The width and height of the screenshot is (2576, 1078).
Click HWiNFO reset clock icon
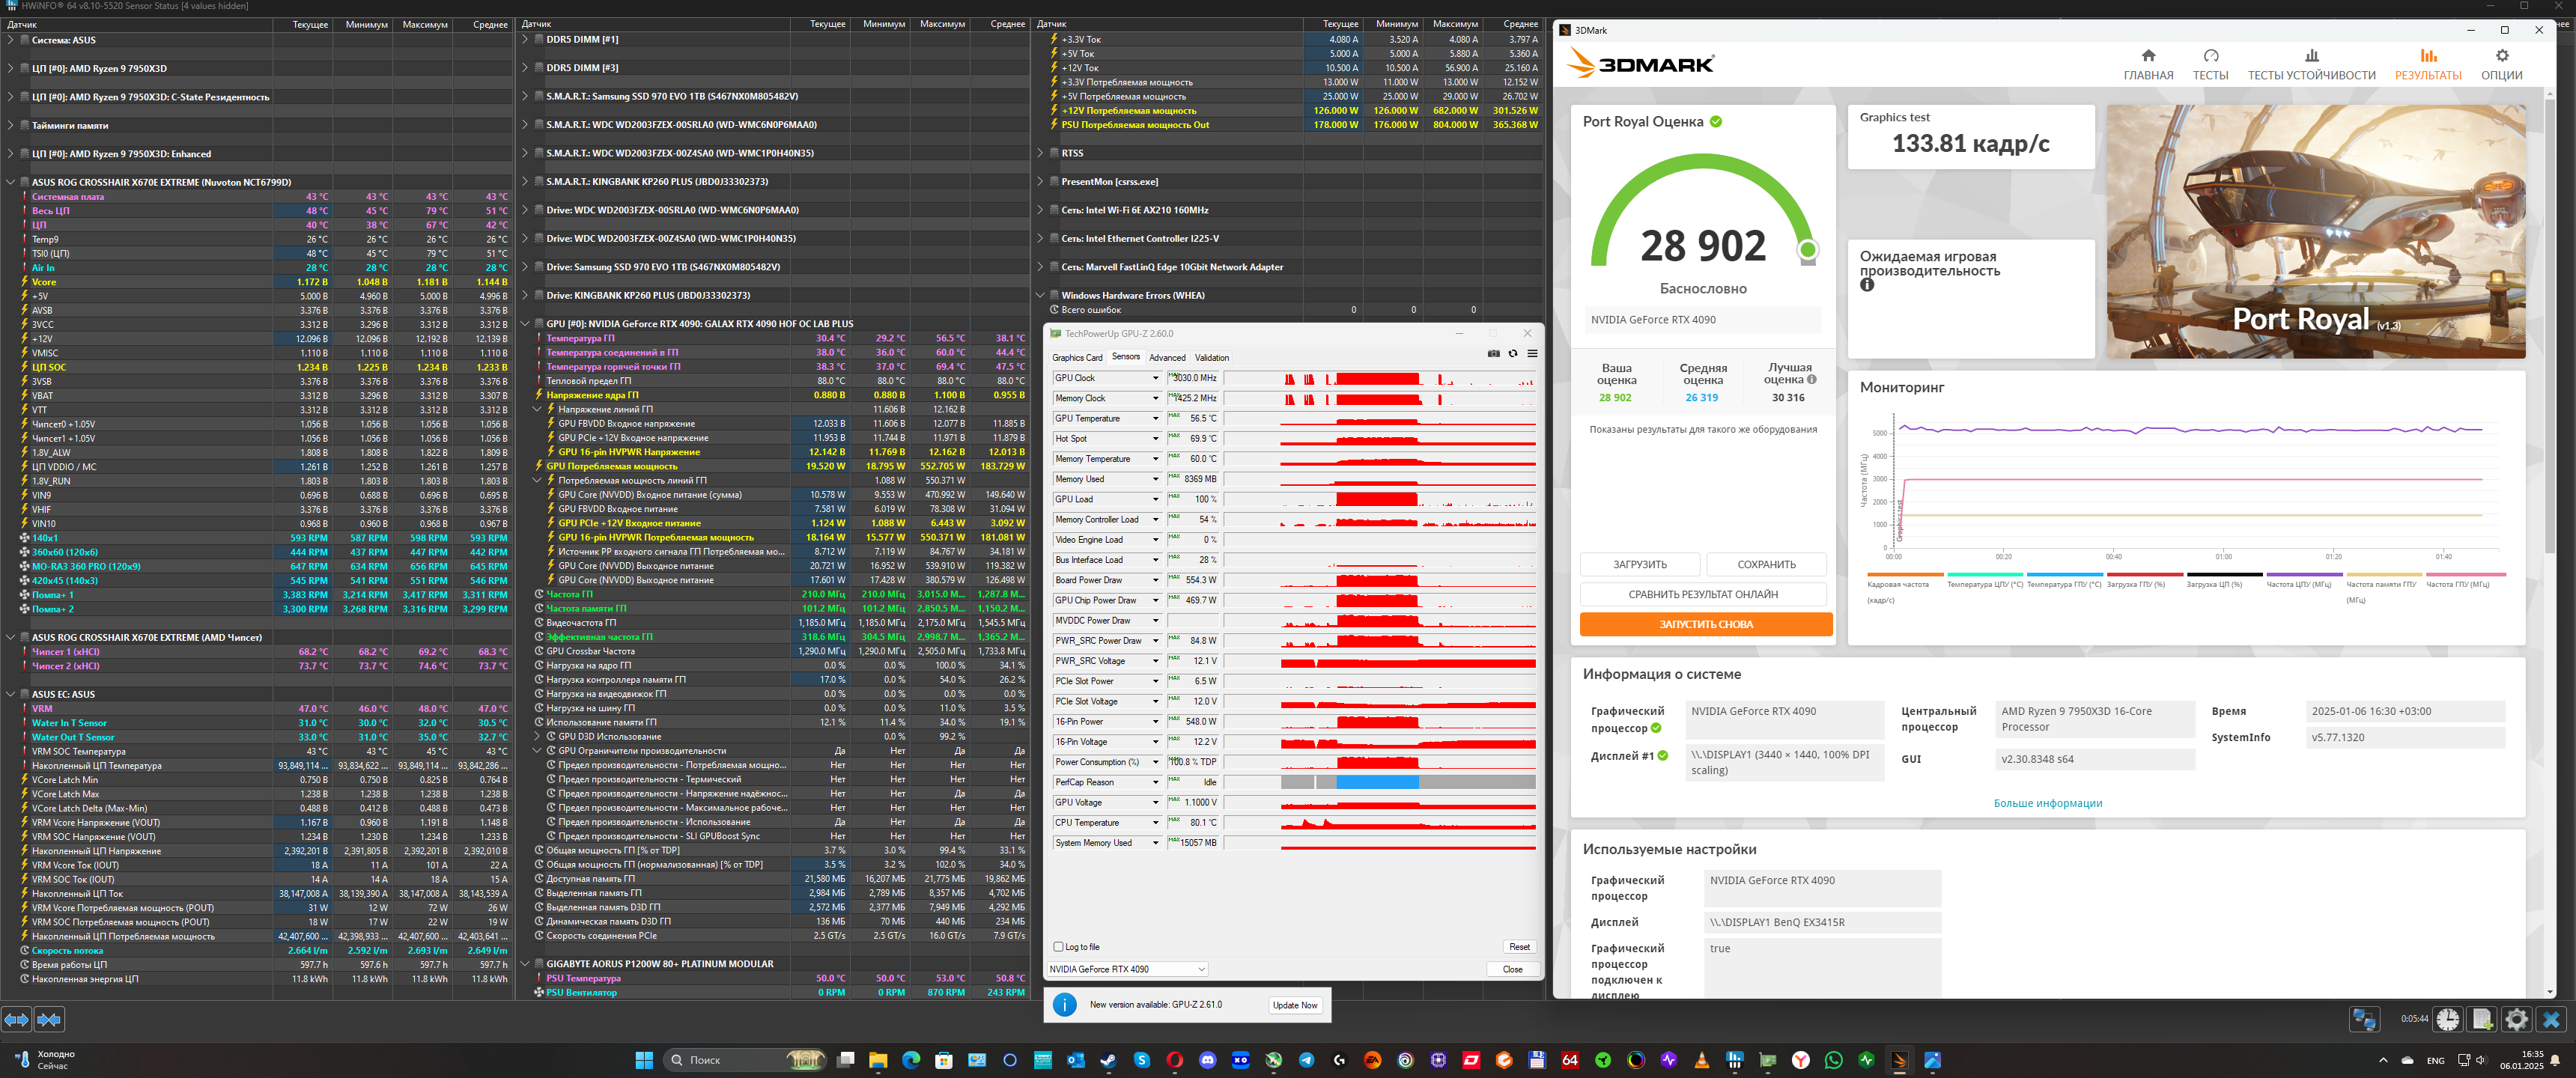click(2448, 1019)
